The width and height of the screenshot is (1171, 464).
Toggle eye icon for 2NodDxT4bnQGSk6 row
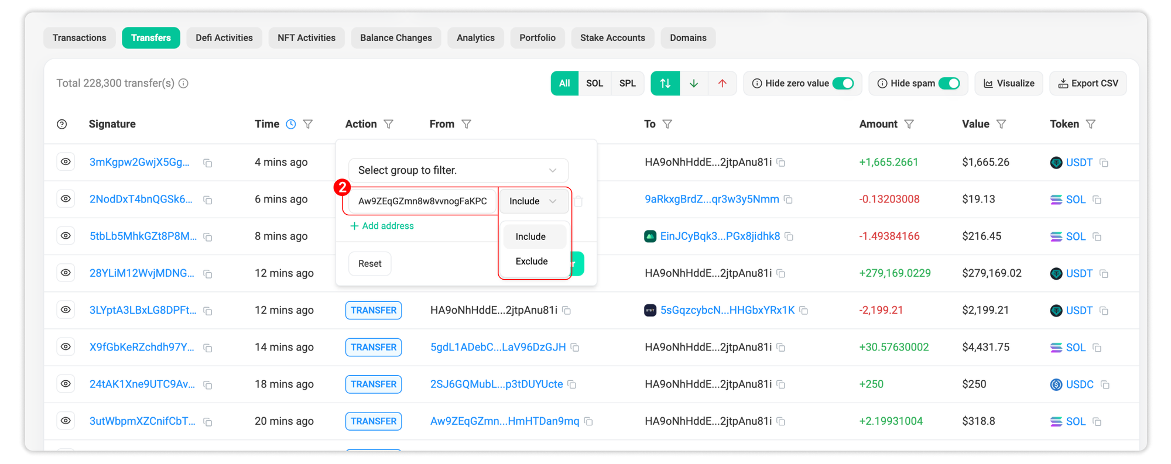click(66, 199)
